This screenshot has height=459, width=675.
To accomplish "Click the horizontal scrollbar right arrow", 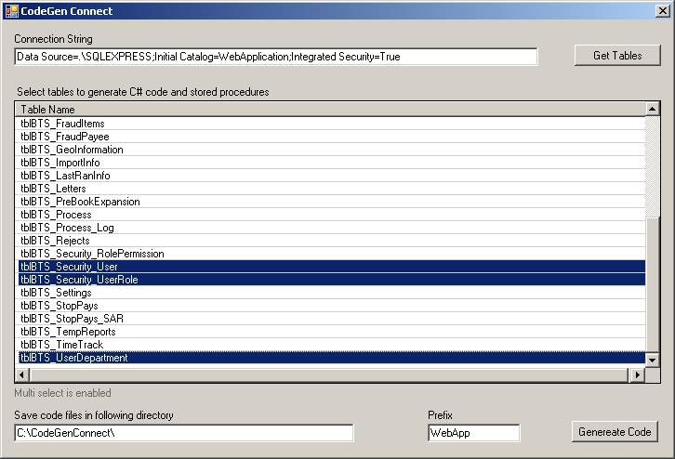I will 638,375.
